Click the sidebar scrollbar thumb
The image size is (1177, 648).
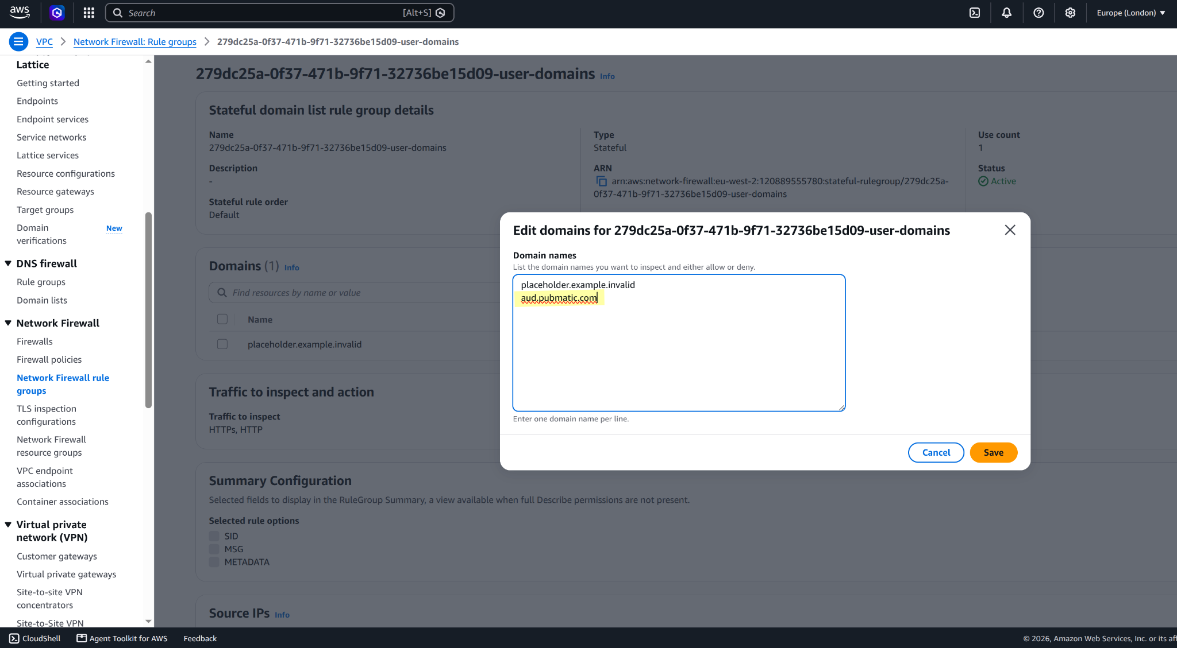pyautogui.click(x=148, y=310)
